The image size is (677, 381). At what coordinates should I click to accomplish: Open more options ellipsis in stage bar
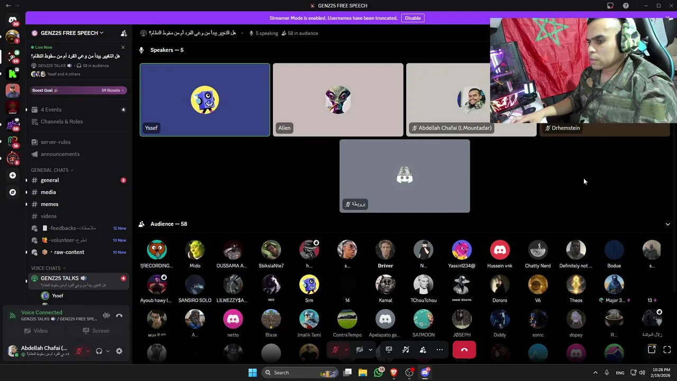click(x=440, y=350)
